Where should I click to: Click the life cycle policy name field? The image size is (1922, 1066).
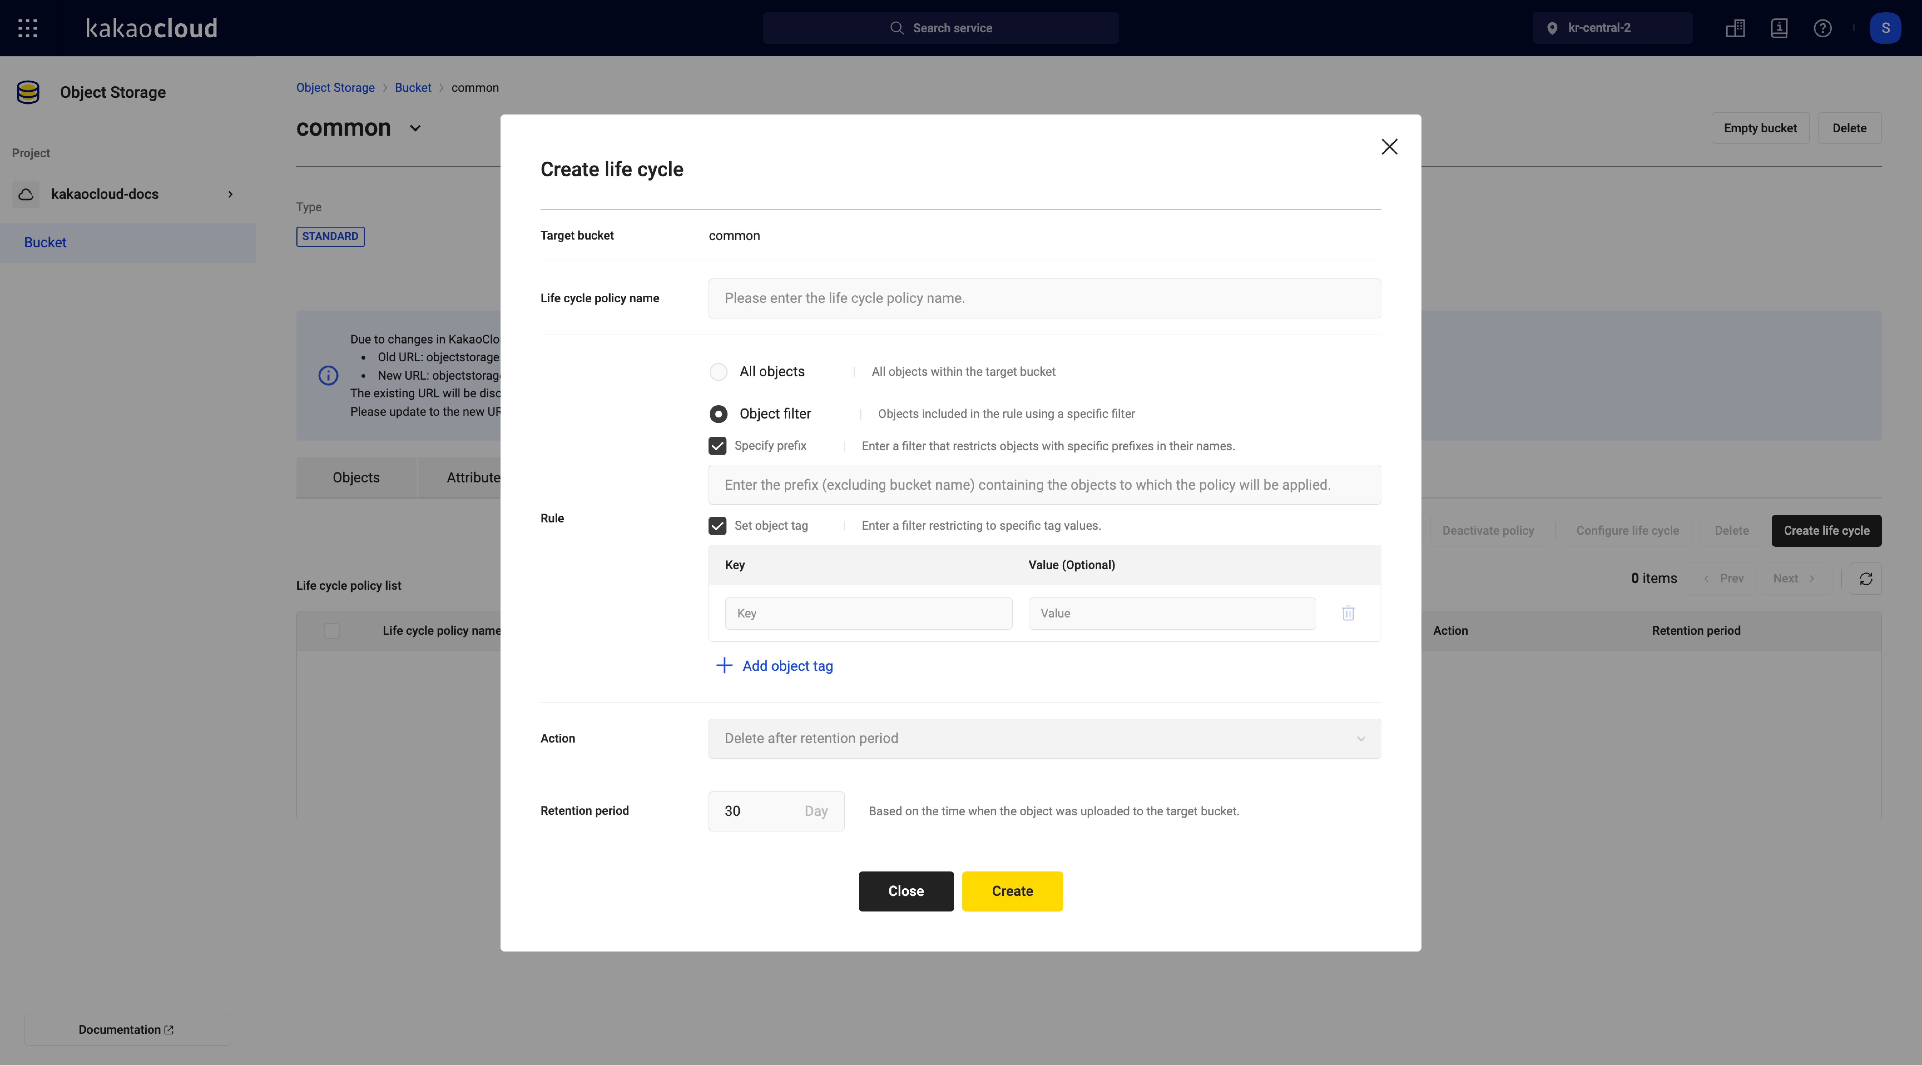pyautogui.click(x=1044, y=298)
